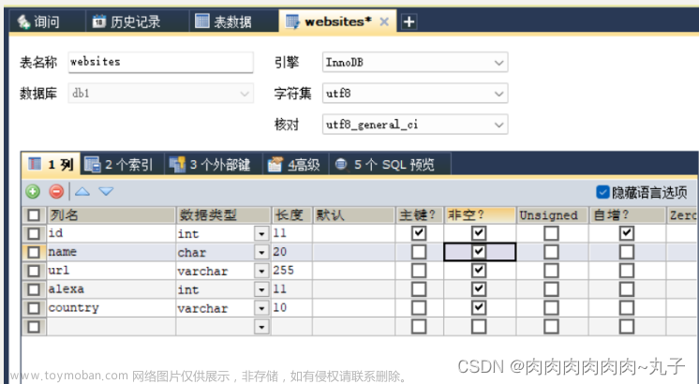
Task: Click the 非空? column header
Action: [x=480, y=215]
